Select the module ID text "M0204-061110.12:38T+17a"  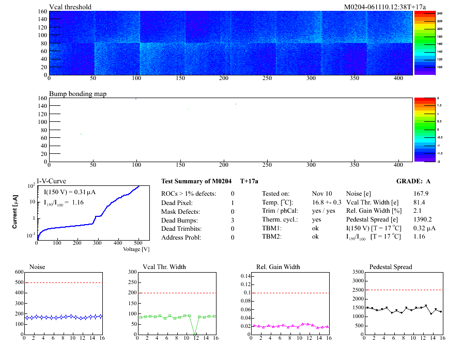pos(385,7)
